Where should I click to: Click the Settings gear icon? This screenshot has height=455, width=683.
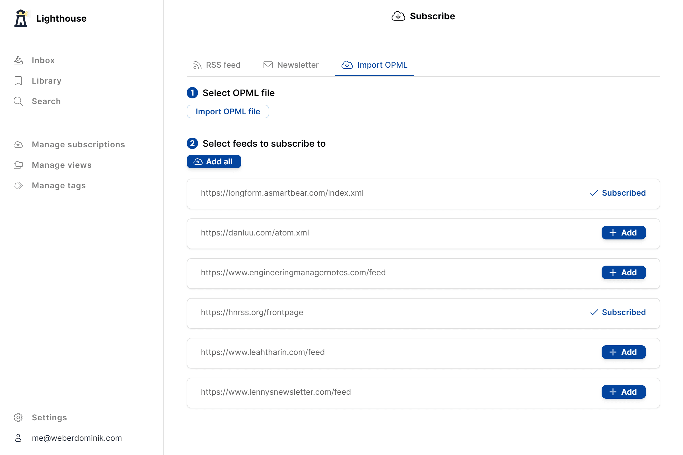pyautogui.click(x=18, y=417)
